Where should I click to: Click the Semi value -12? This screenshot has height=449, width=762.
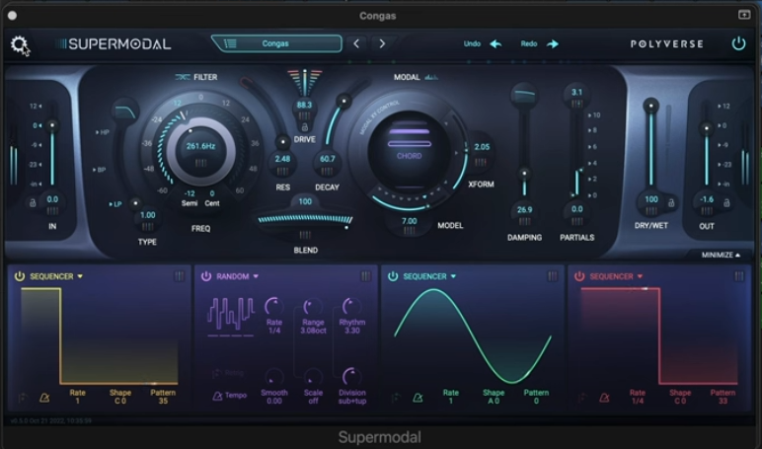pos(190,193)
